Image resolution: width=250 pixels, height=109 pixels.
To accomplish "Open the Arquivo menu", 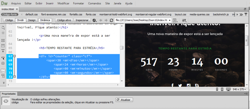I will tap(16, 3).
